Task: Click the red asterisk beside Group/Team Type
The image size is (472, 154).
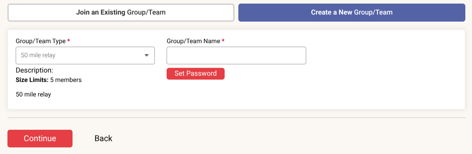Action: [69, 41]
